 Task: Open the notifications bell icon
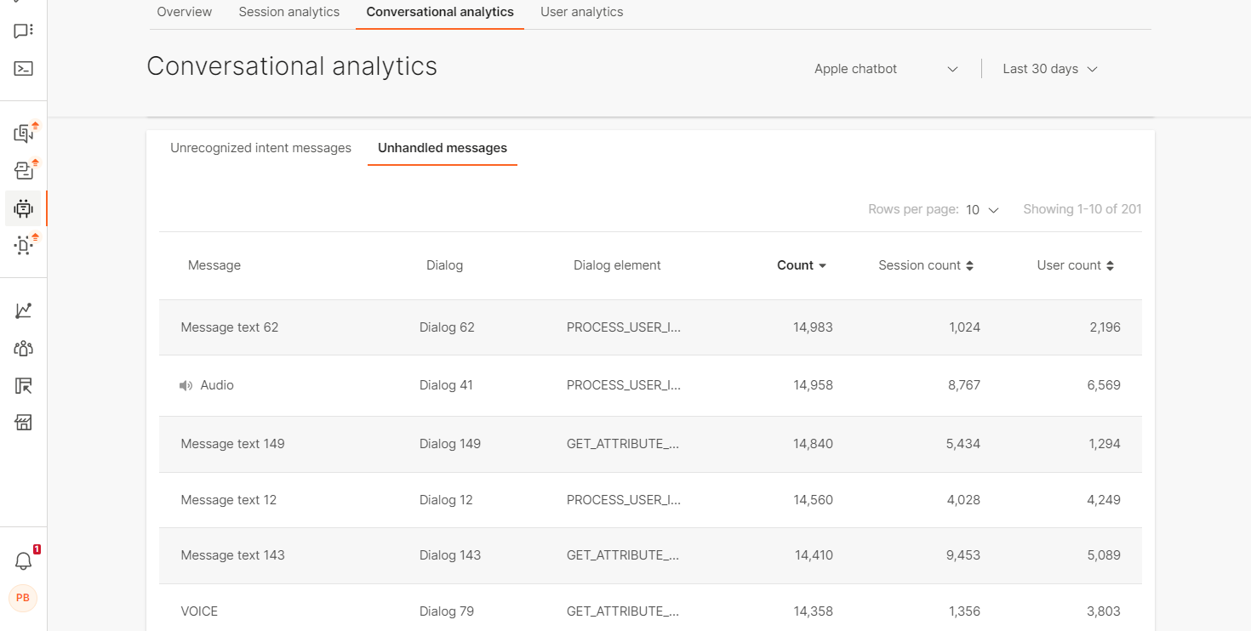tap(24, 561)
